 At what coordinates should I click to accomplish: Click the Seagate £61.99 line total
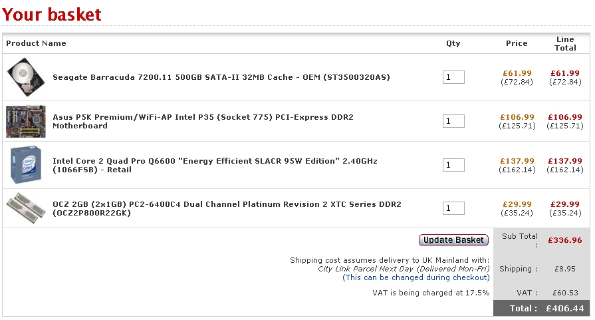[x=565, y=73]
